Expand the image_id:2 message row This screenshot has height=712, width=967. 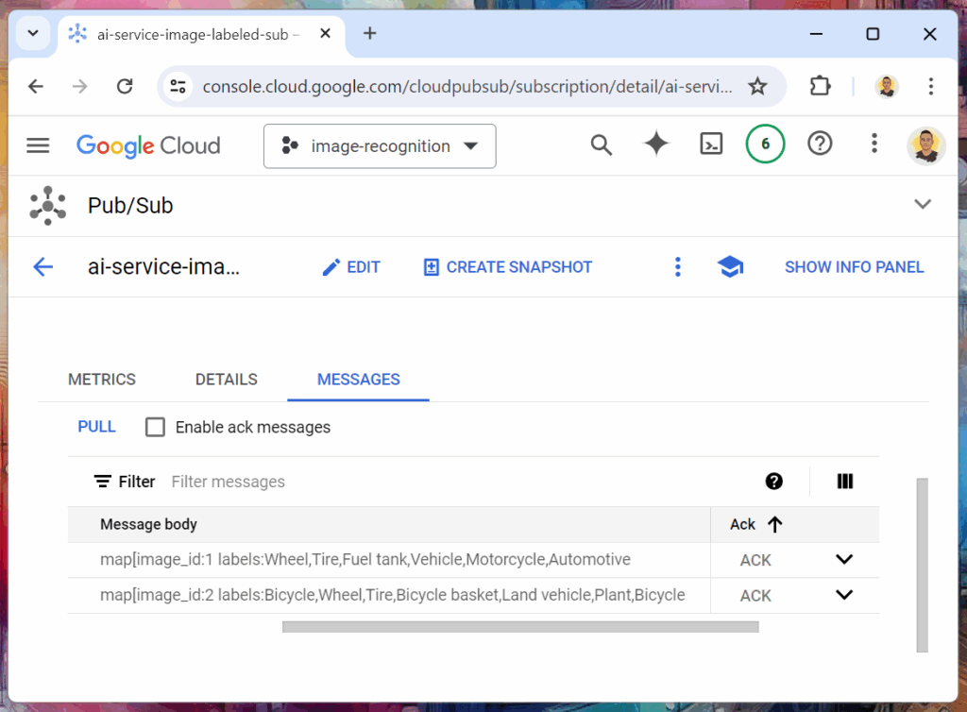844,595
